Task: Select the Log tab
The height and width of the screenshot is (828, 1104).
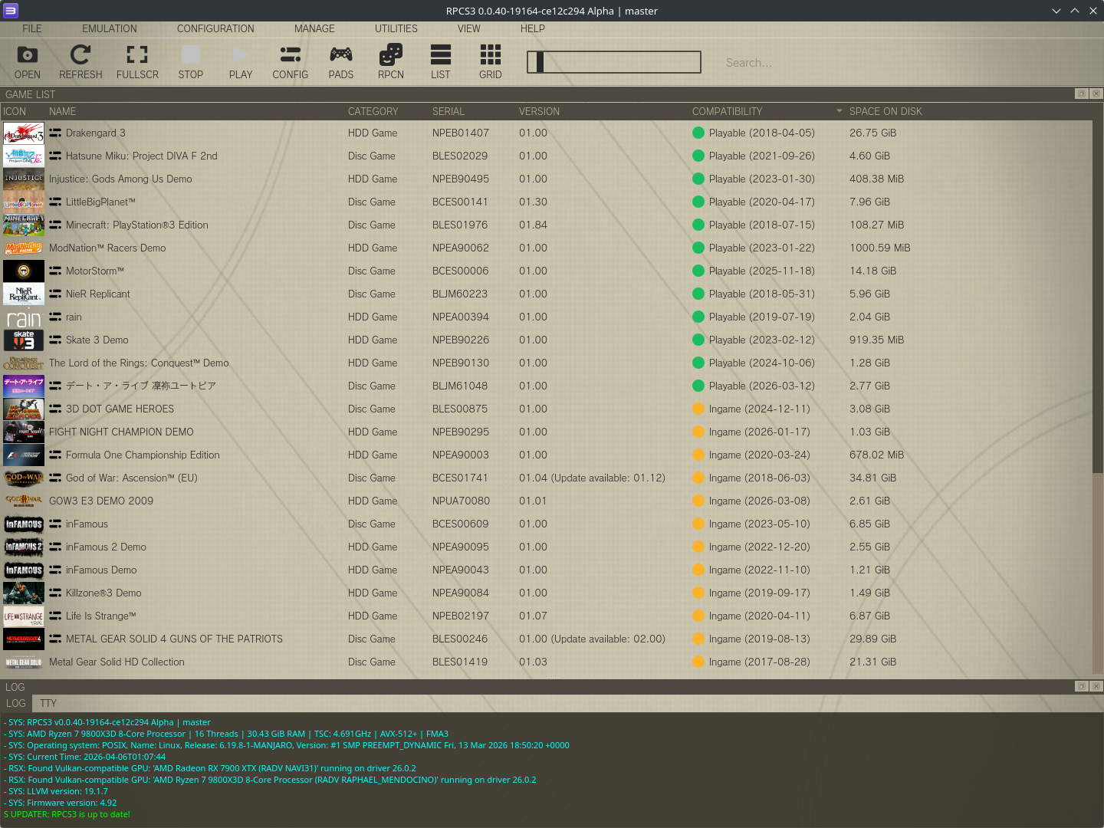Action: pyautogui.click(x=16, y=703)
